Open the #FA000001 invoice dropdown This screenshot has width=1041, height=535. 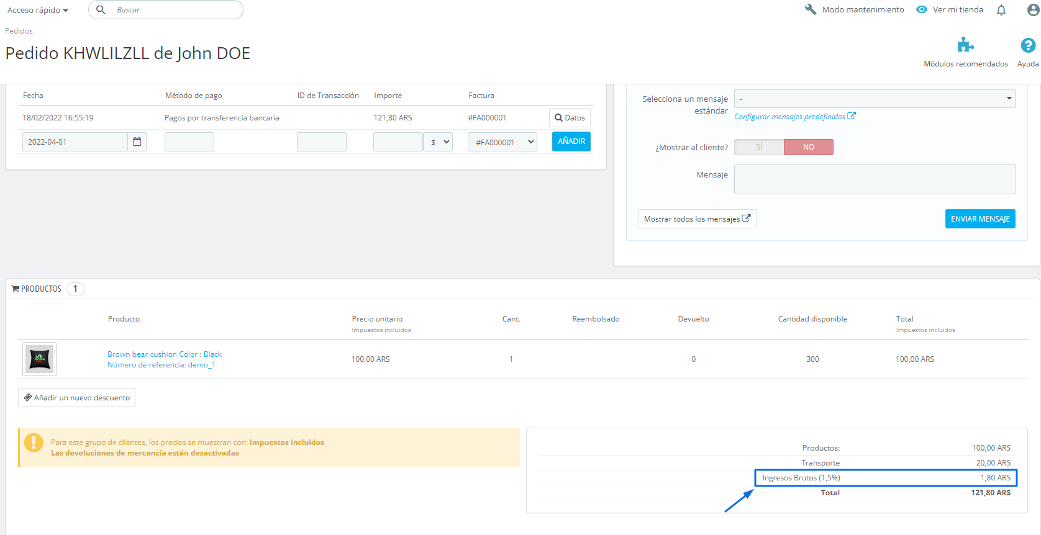tap(502, 142)
